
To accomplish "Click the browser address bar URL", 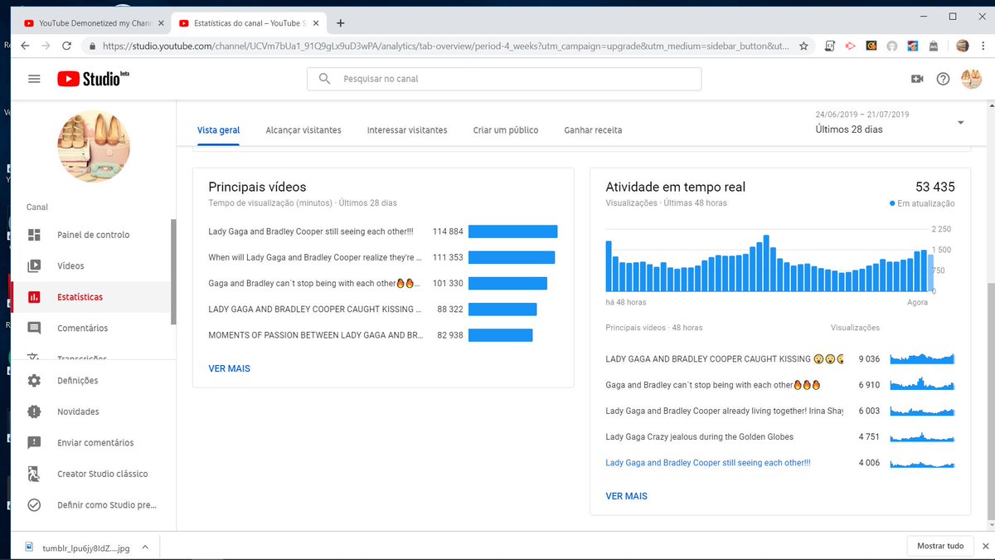I will pos(446,46).
